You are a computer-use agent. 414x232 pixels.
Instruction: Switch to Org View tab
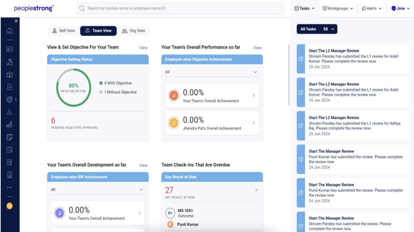133,31
